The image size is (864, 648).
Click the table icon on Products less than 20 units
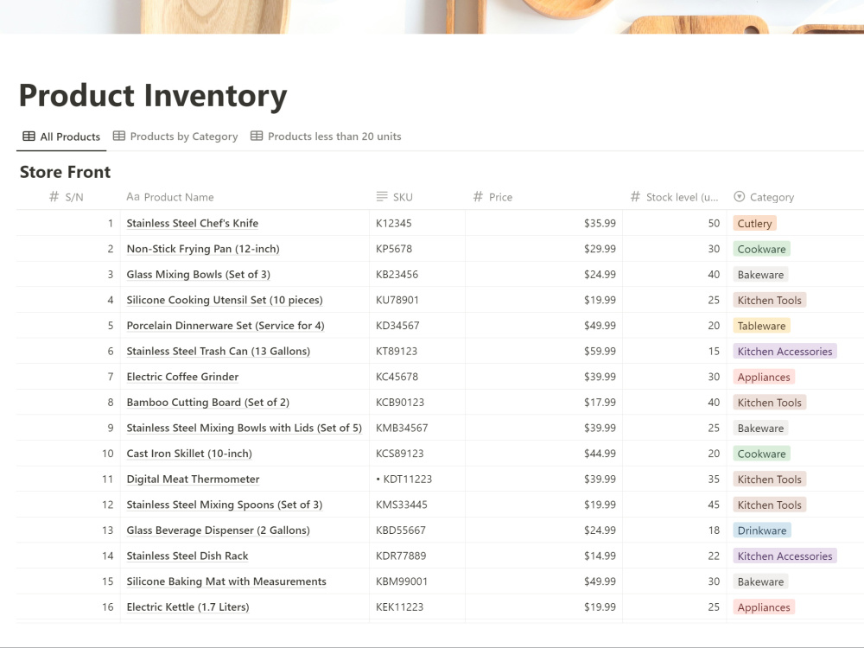[256, 137]
